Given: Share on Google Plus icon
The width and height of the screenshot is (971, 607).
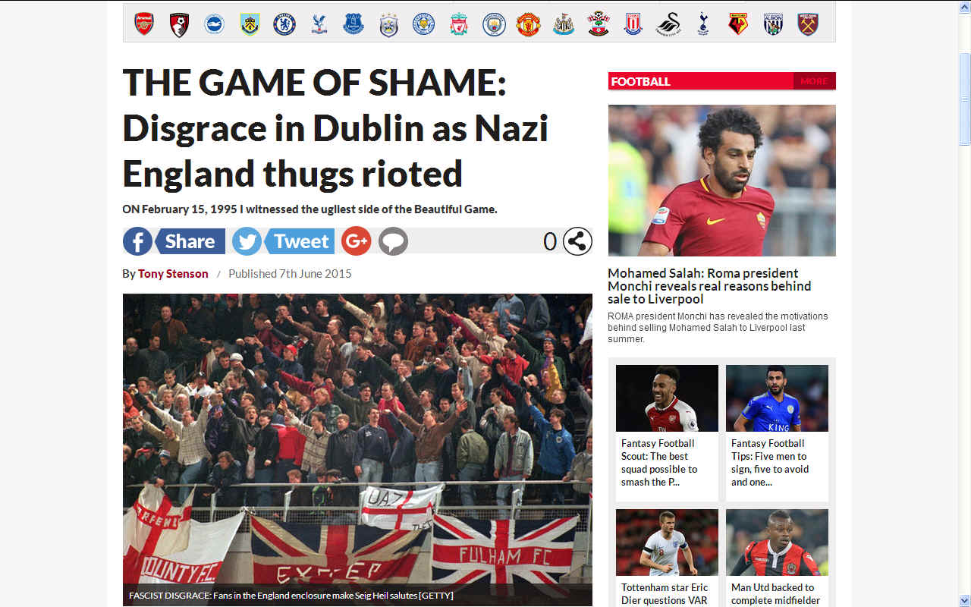Looking at the screenshot, I should (x=356, y=241).
